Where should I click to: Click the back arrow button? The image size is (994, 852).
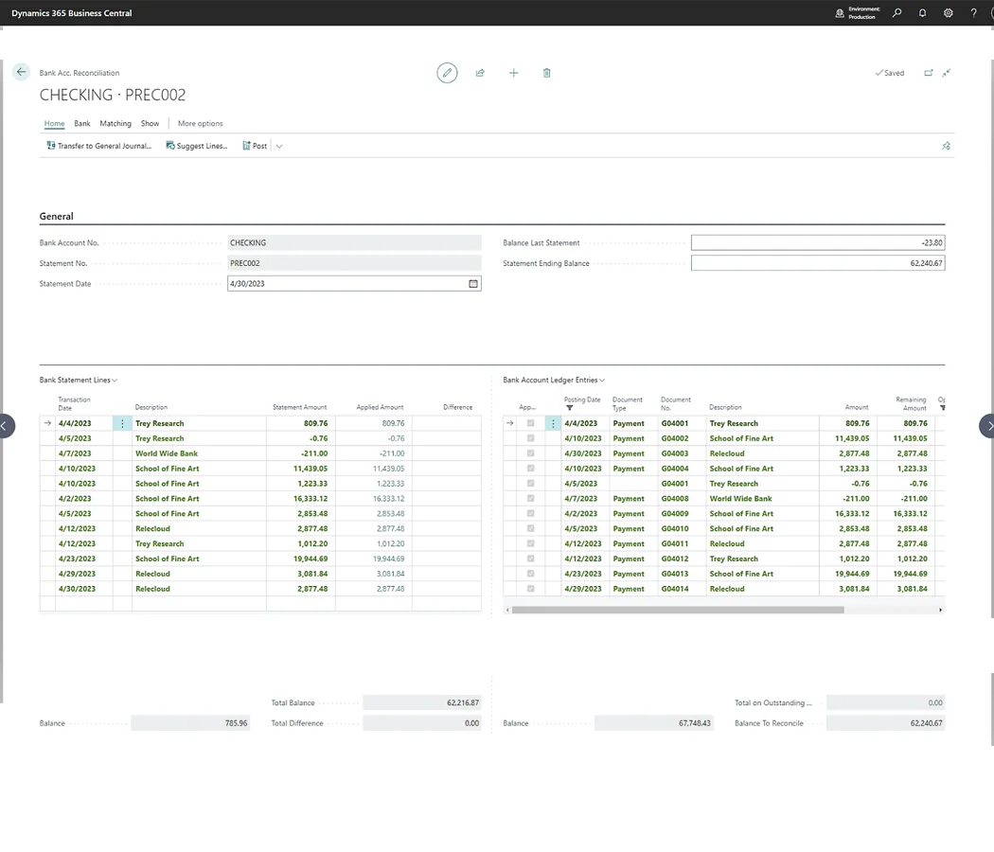21,72
